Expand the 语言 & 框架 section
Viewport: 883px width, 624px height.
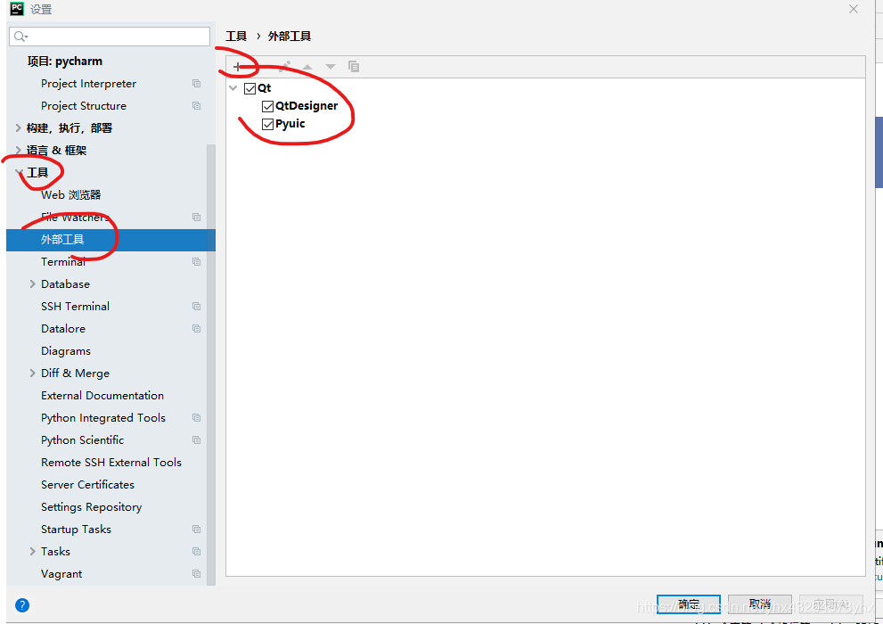click(x=18, y=151)
